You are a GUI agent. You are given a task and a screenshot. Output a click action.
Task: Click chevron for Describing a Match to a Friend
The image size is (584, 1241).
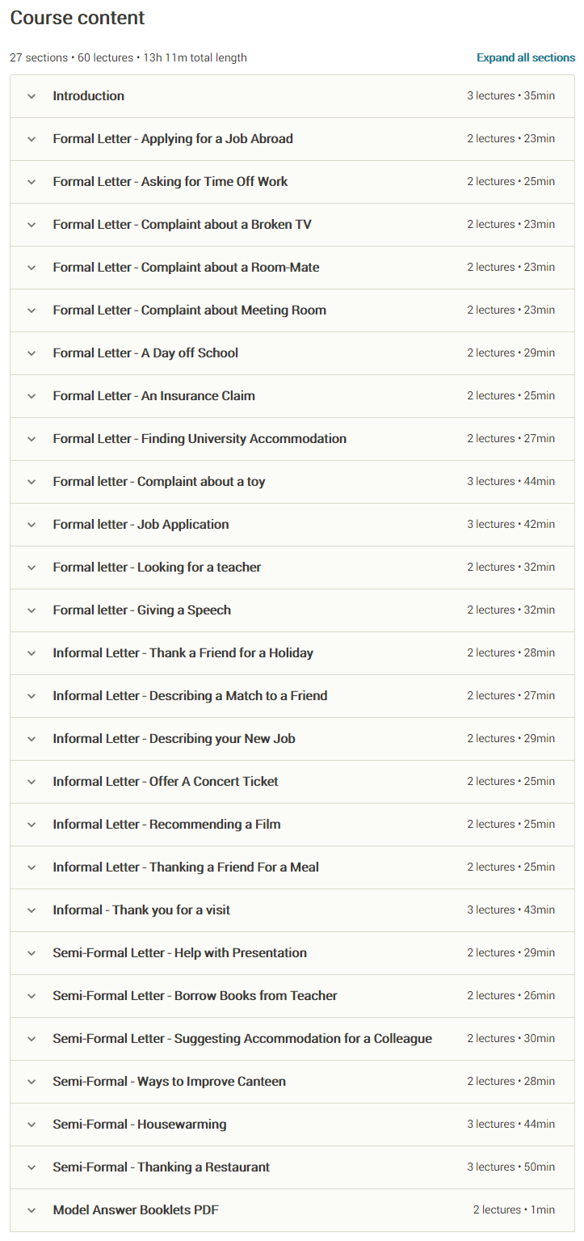(32, 696)
